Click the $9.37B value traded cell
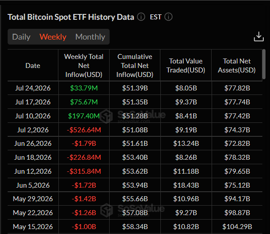Image resolution: width=270 pixels, height=234 pixels. pos(186,102)
